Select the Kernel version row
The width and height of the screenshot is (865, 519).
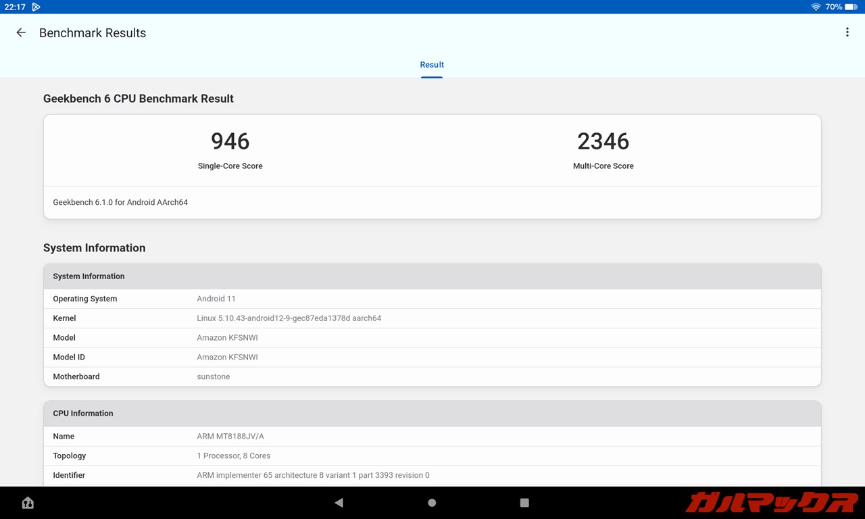point(432,318)
